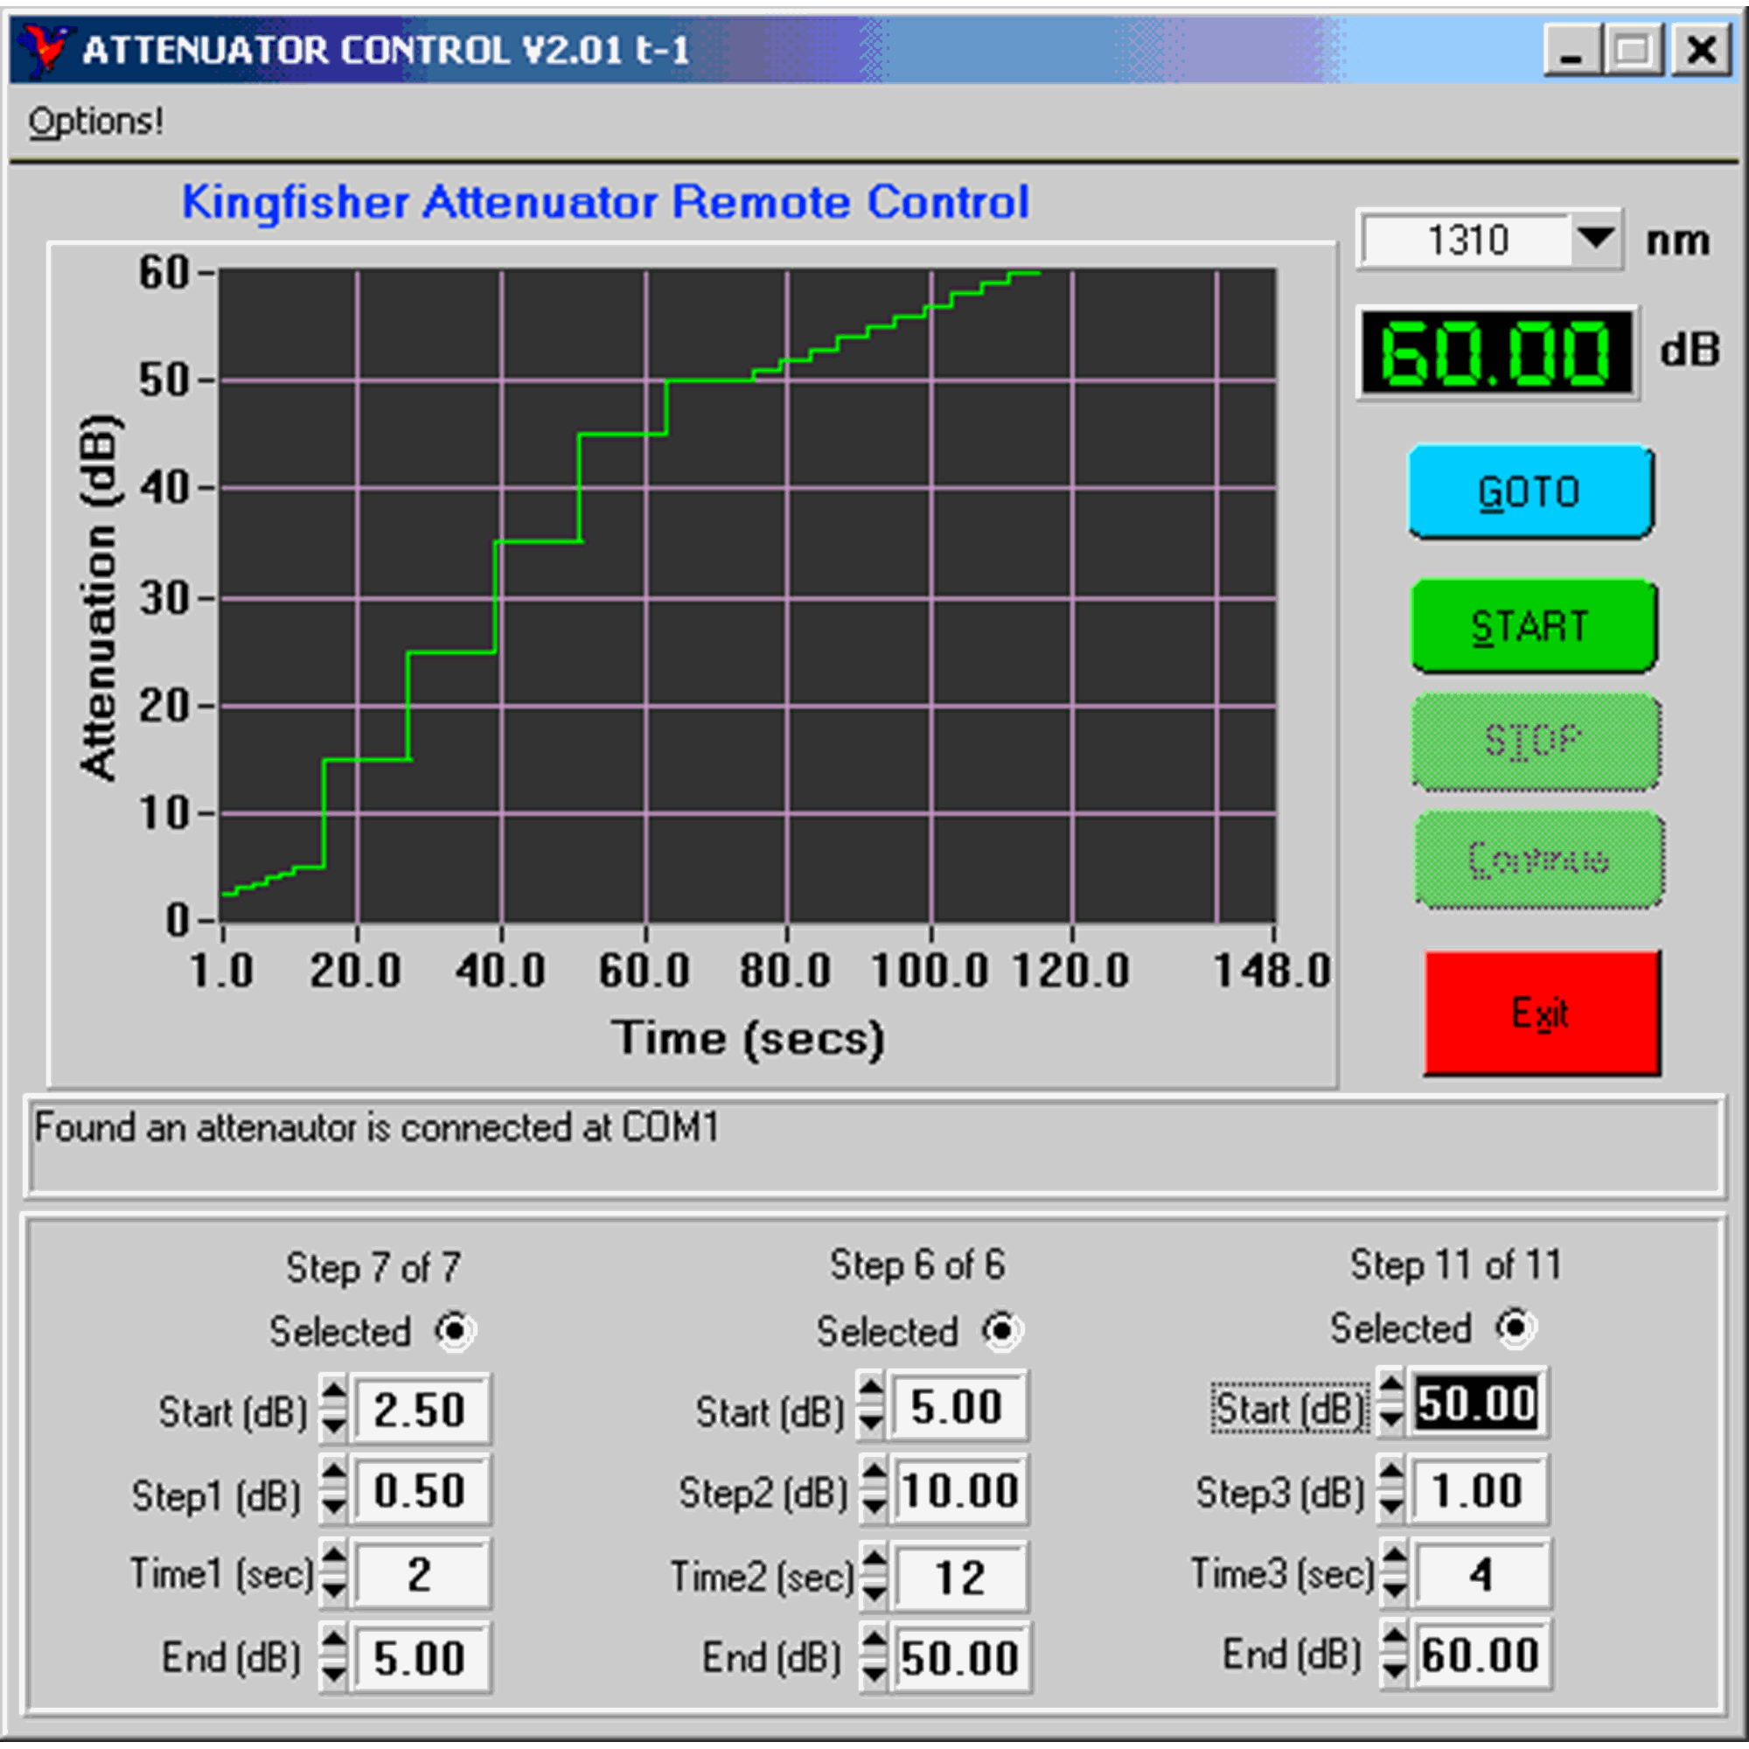1749x1749 pixels.
Task: Click the Kingfisher bird icon in title bar
Action: click(45, 49)
